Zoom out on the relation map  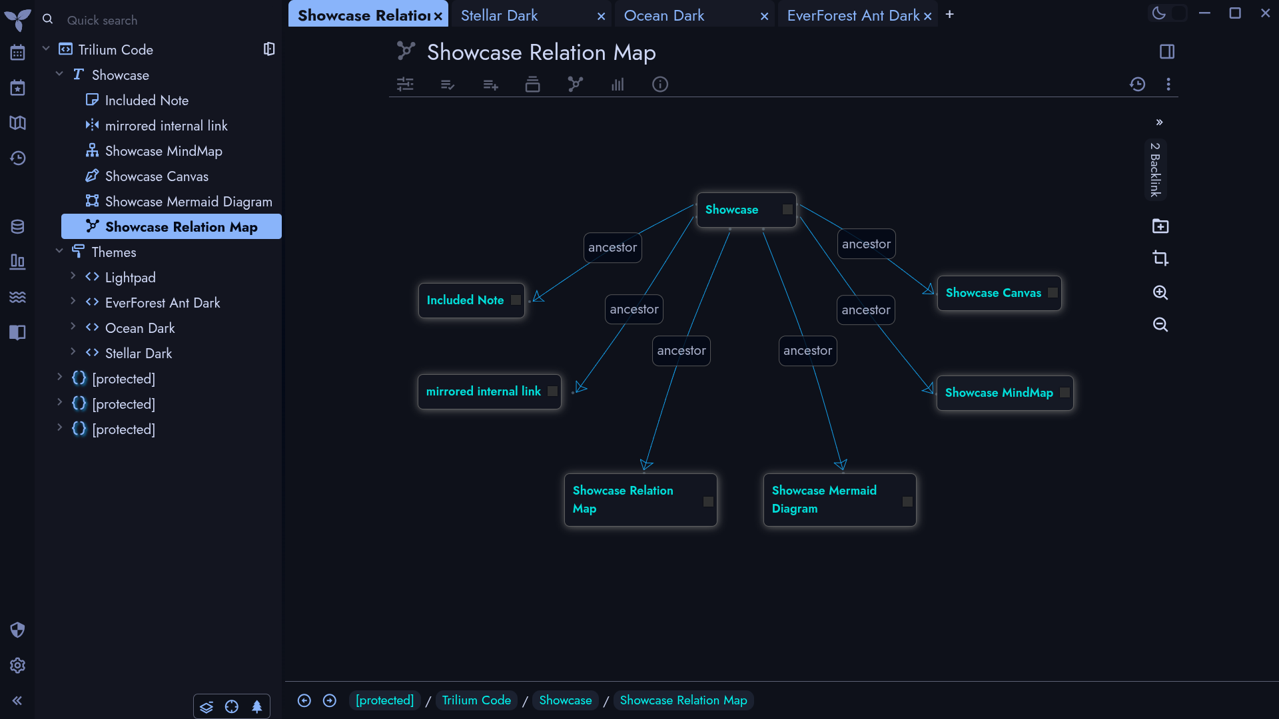(1160, 324)
